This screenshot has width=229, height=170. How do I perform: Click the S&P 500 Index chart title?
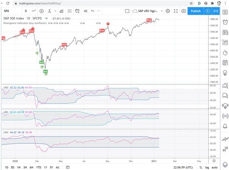pyautogui.click(x=14, y=19)
